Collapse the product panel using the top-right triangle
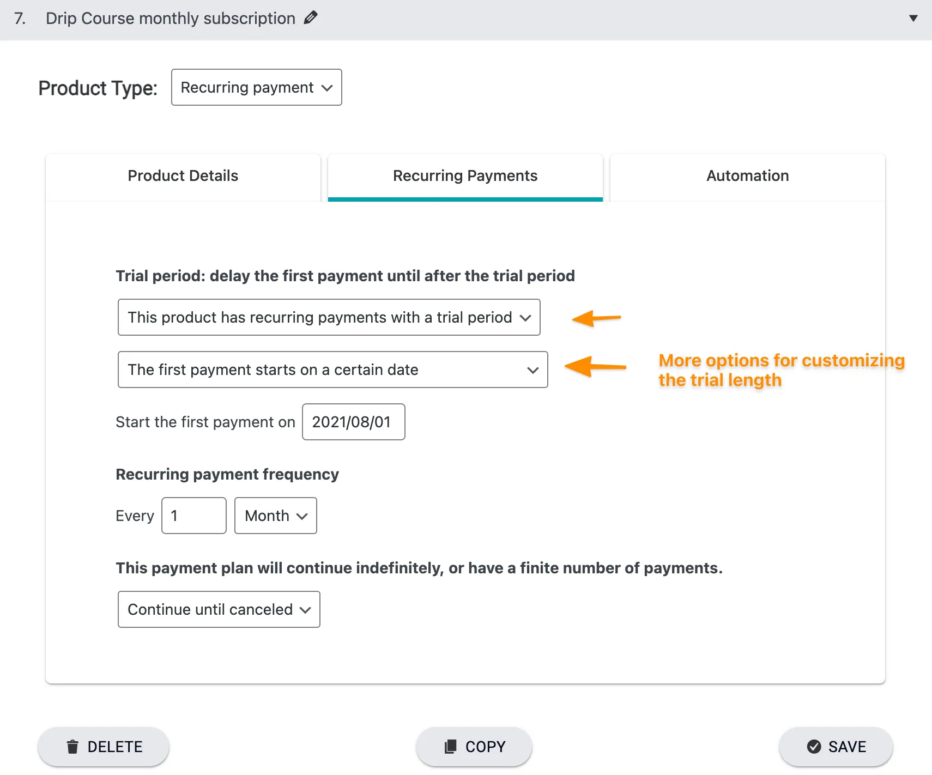 pyautogui.click(x=913, y=18)
